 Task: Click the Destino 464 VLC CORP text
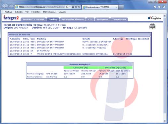[x=45, y=28]
